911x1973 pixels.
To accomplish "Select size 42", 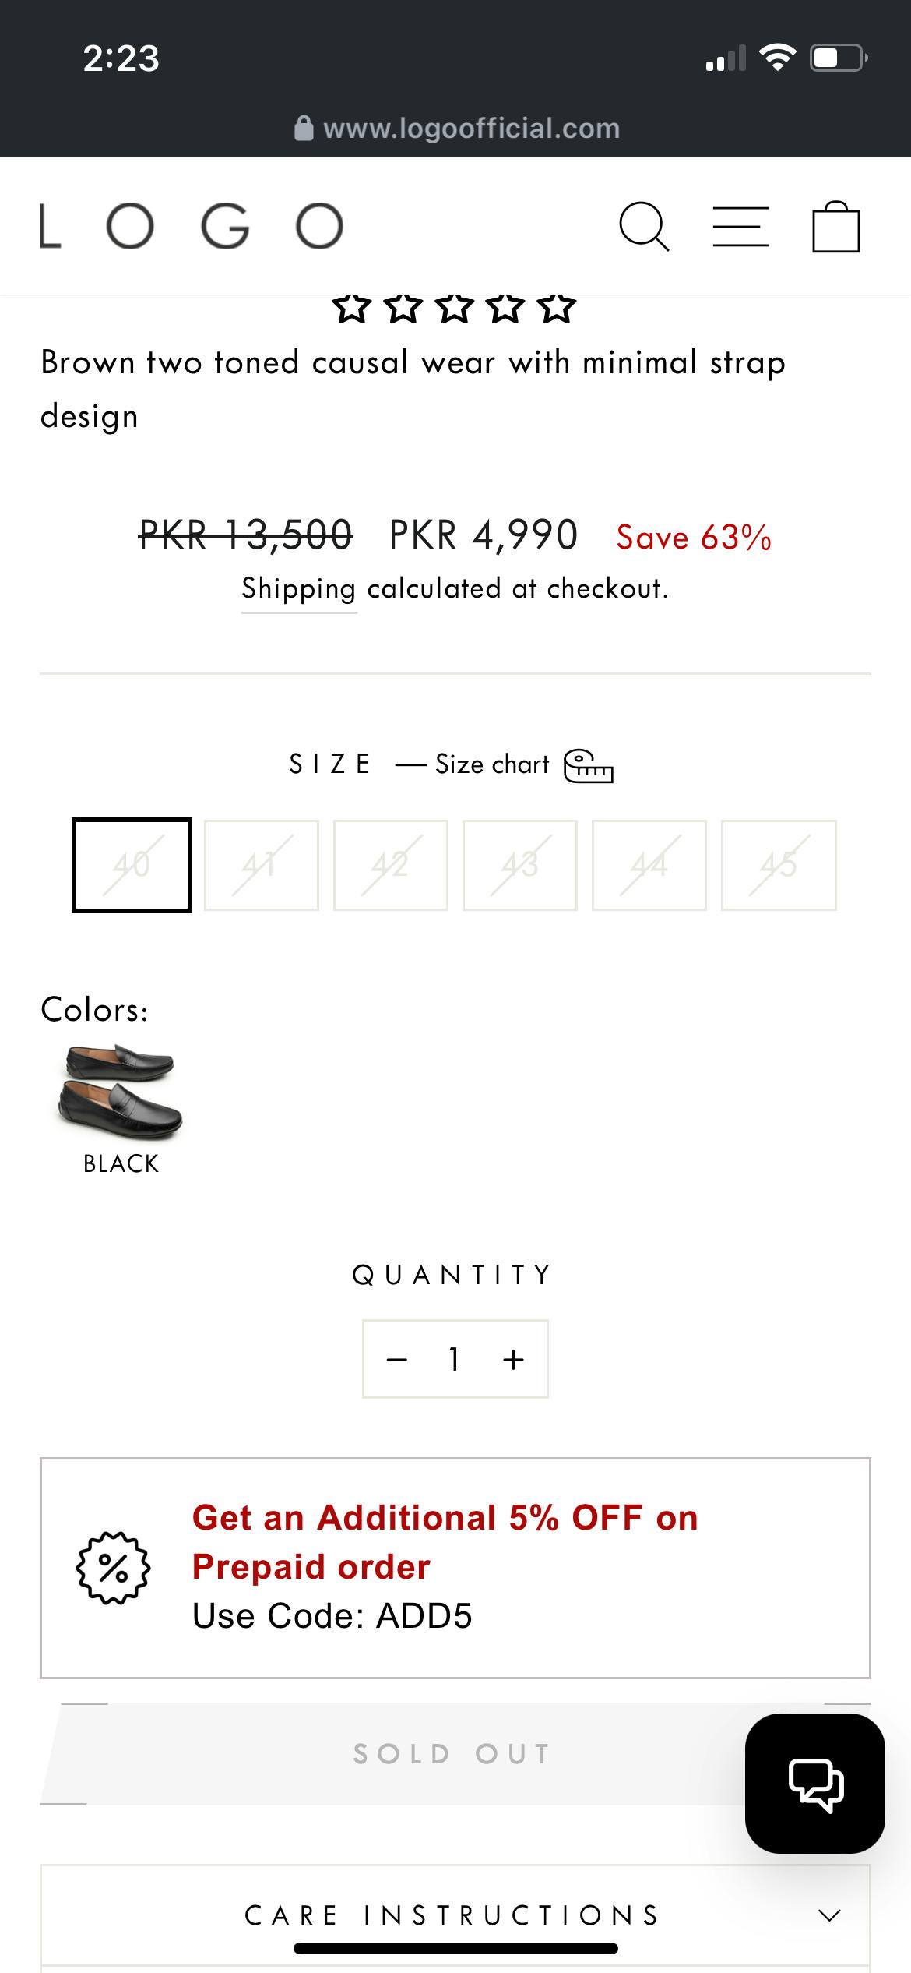I will [x=390, y=865].
